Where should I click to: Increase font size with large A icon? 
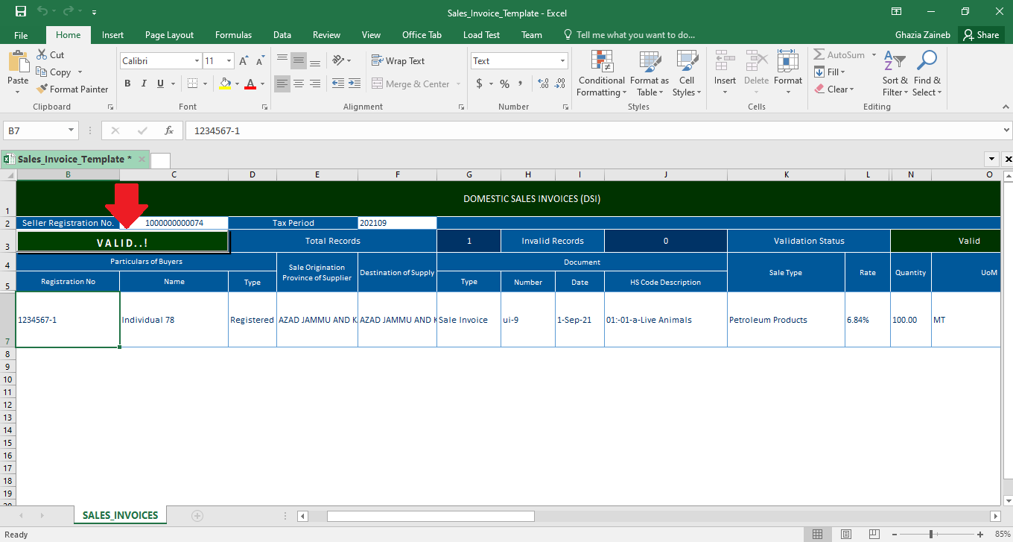coord(244,61)
